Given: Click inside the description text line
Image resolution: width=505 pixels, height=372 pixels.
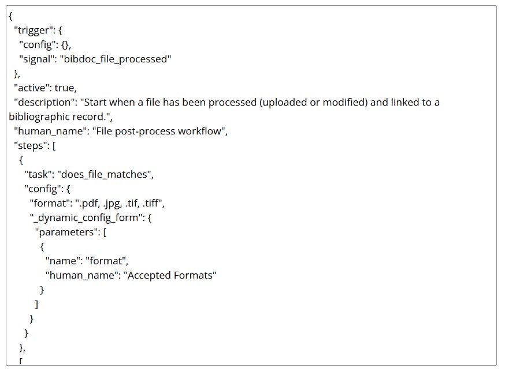Looking at the screenshot, I should click(226, 102).
